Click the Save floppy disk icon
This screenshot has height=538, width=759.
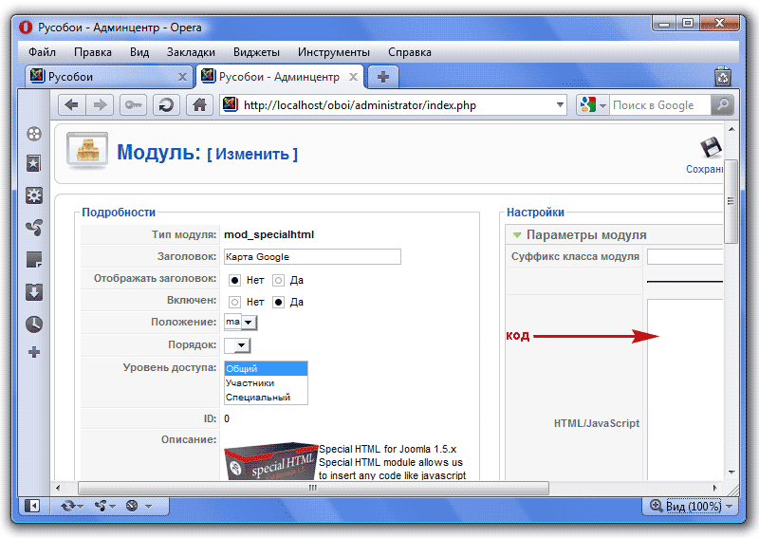[x=711, y=149]
